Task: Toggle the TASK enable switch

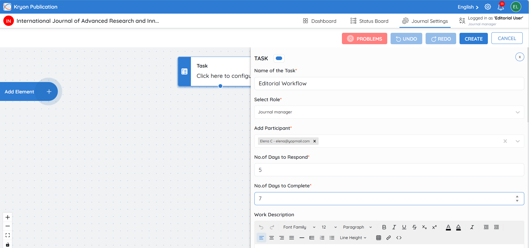Action: (279, 58)
